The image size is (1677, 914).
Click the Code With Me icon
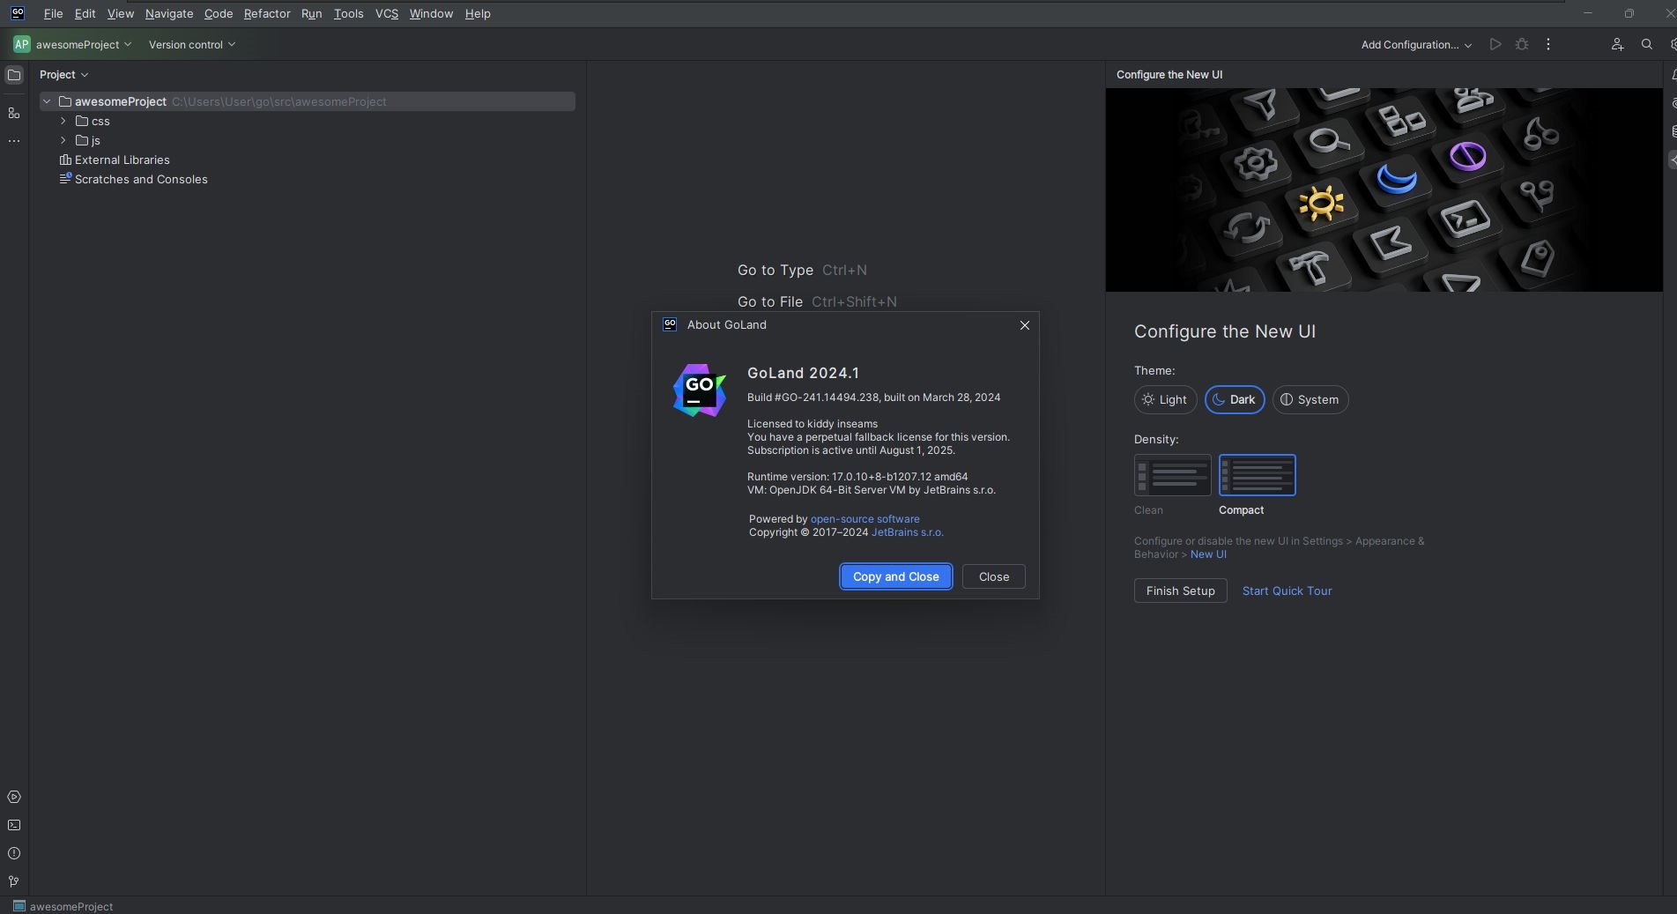(x=1617, y=44)
